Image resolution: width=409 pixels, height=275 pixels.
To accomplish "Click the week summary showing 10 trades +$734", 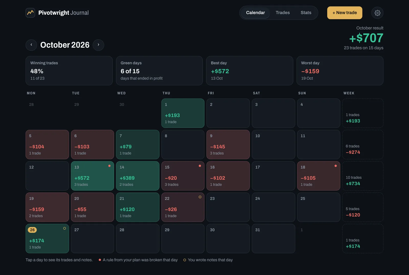I will coord(363,176).
